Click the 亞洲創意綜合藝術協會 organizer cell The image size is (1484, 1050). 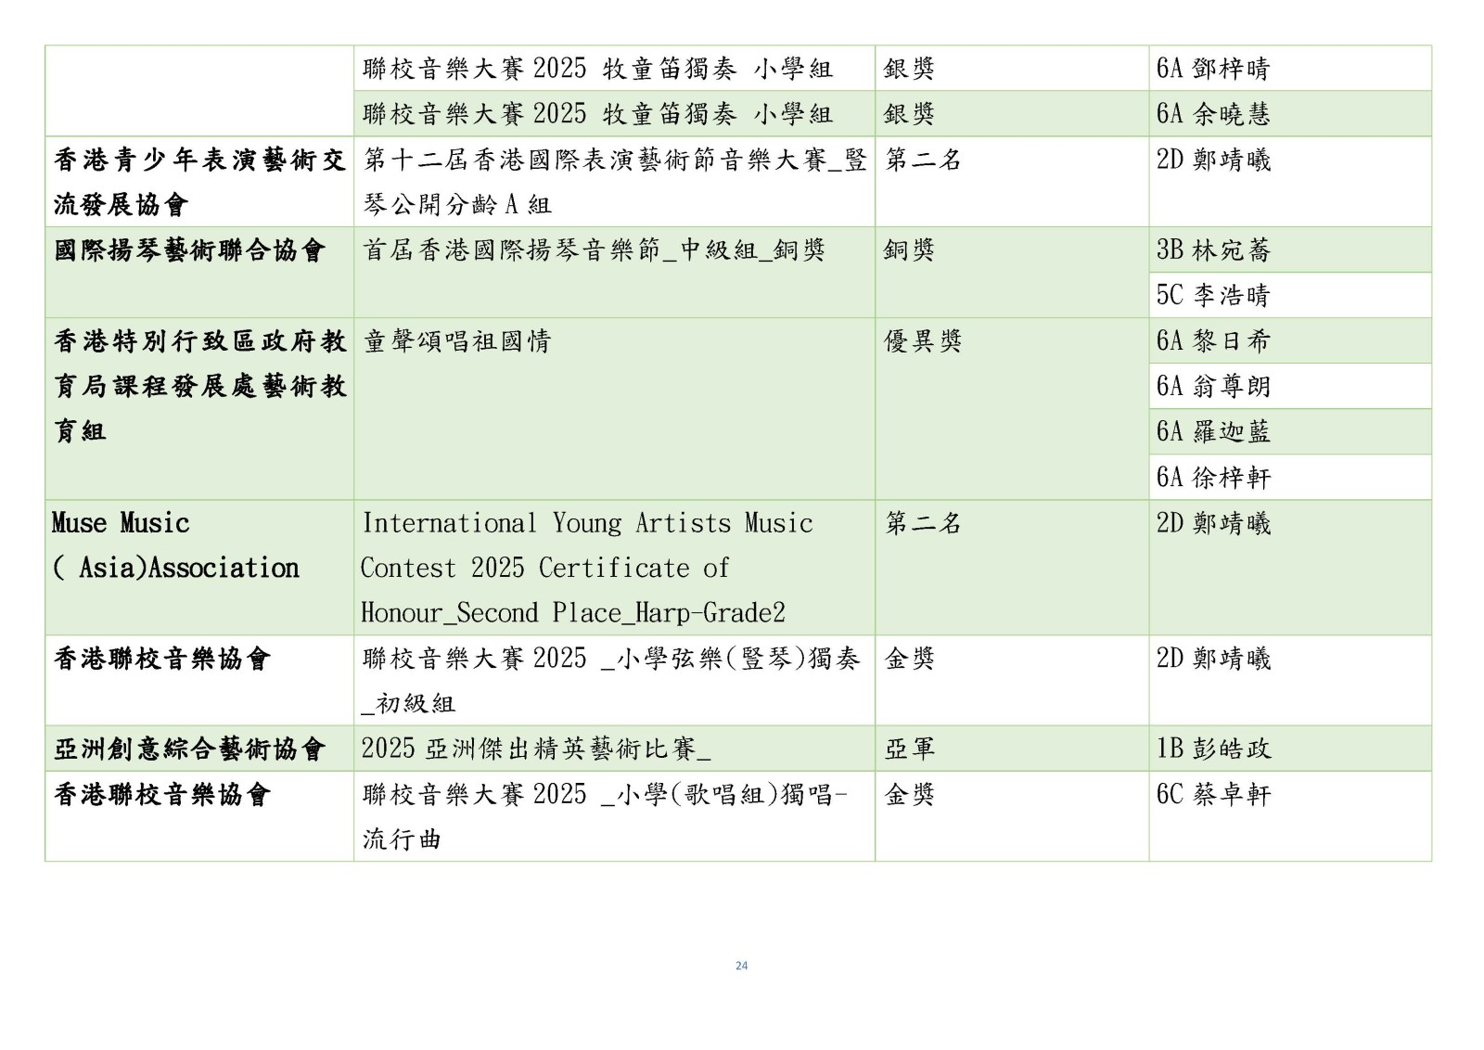[189, 749]
